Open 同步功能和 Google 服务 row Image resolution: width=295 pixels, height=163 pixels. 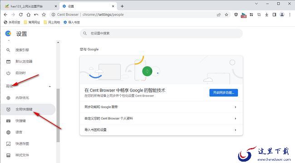click(161, 107)
